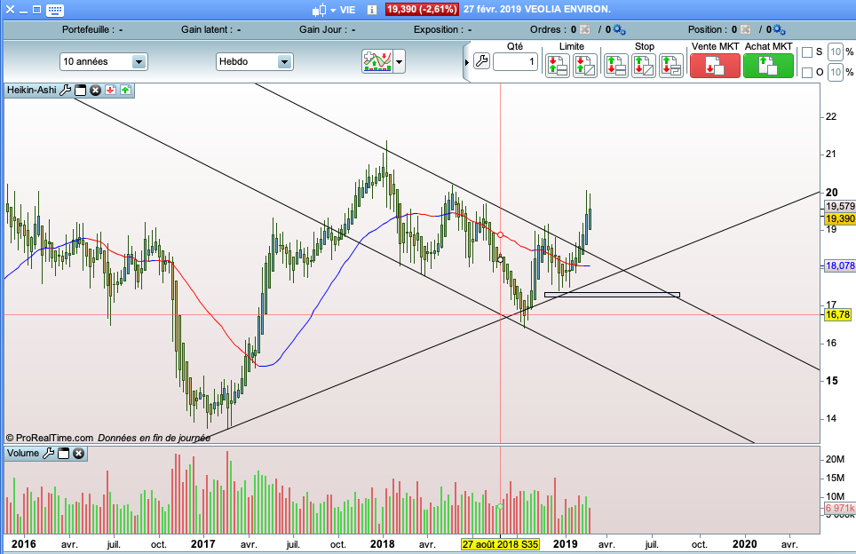Collapse the order toolbar with the black triangle
Screen dimensions: 856x554
click(467, 62)
